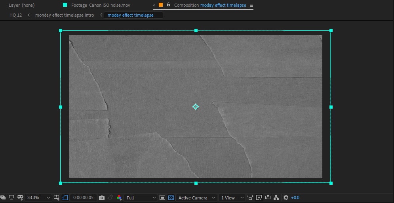Click the Primary Viewer monitor icon

click(11, 197)
